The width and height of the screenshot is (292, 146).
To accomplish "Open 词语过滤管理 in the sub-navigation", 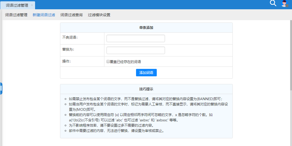I will [x=16, y=15].
